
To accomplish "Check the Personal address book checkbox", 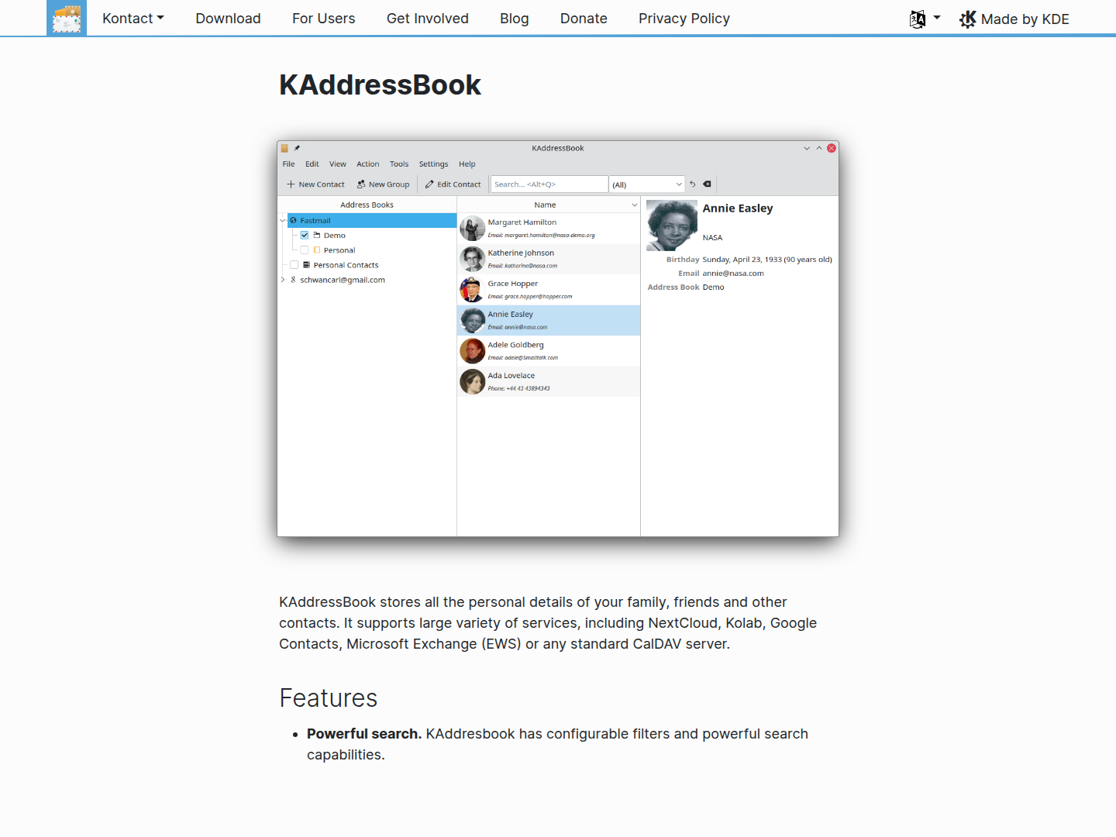I will [305, 250].
